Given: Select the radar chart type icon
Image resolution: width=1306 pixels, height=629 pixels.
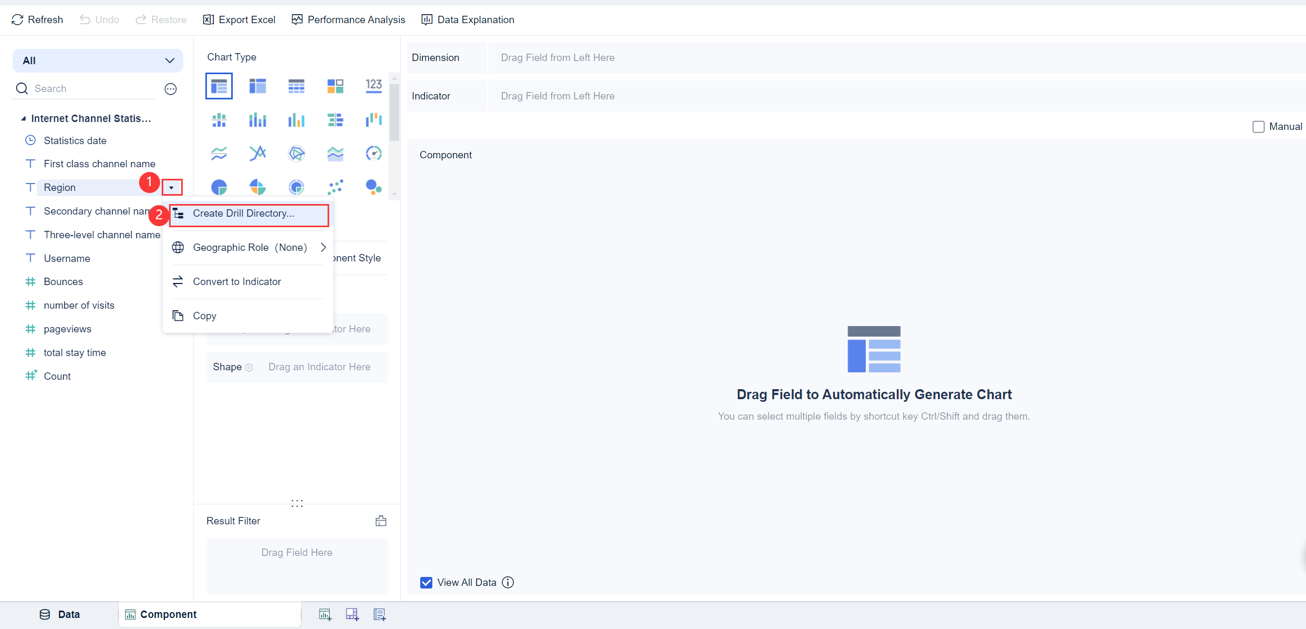Looking at the screenshot, I should pos(296,154).
